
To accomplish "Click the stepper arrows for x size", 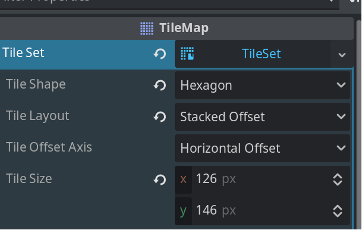I will 338,179.
